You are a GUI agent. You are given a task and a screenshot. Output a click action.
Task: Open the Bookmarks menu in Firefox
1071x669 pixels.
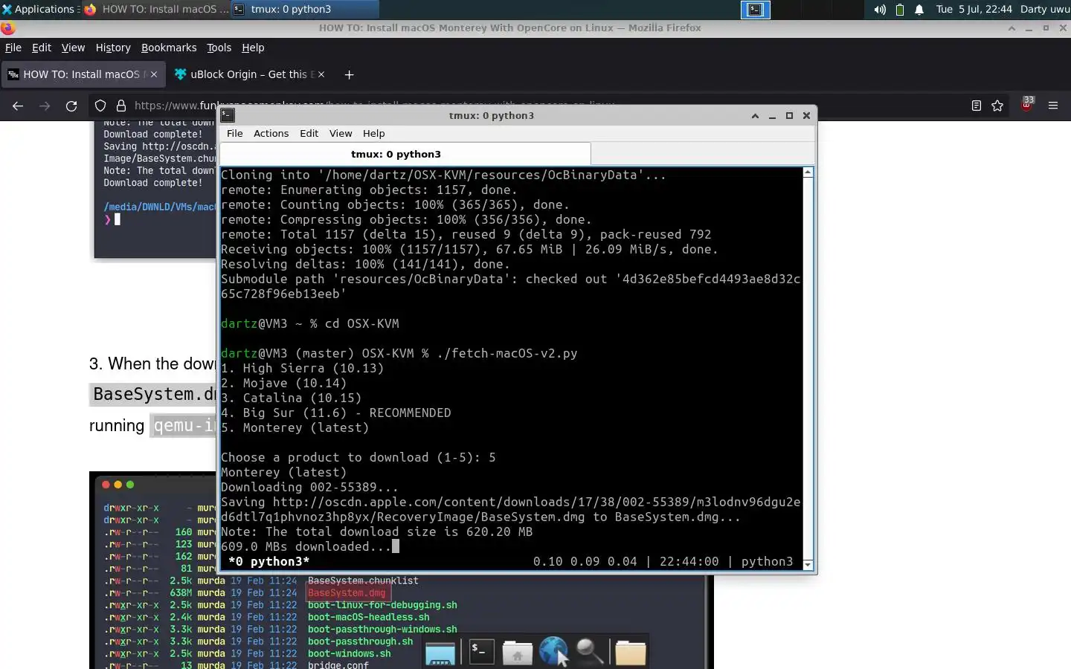pyautogui.click(x=169, y=48)
